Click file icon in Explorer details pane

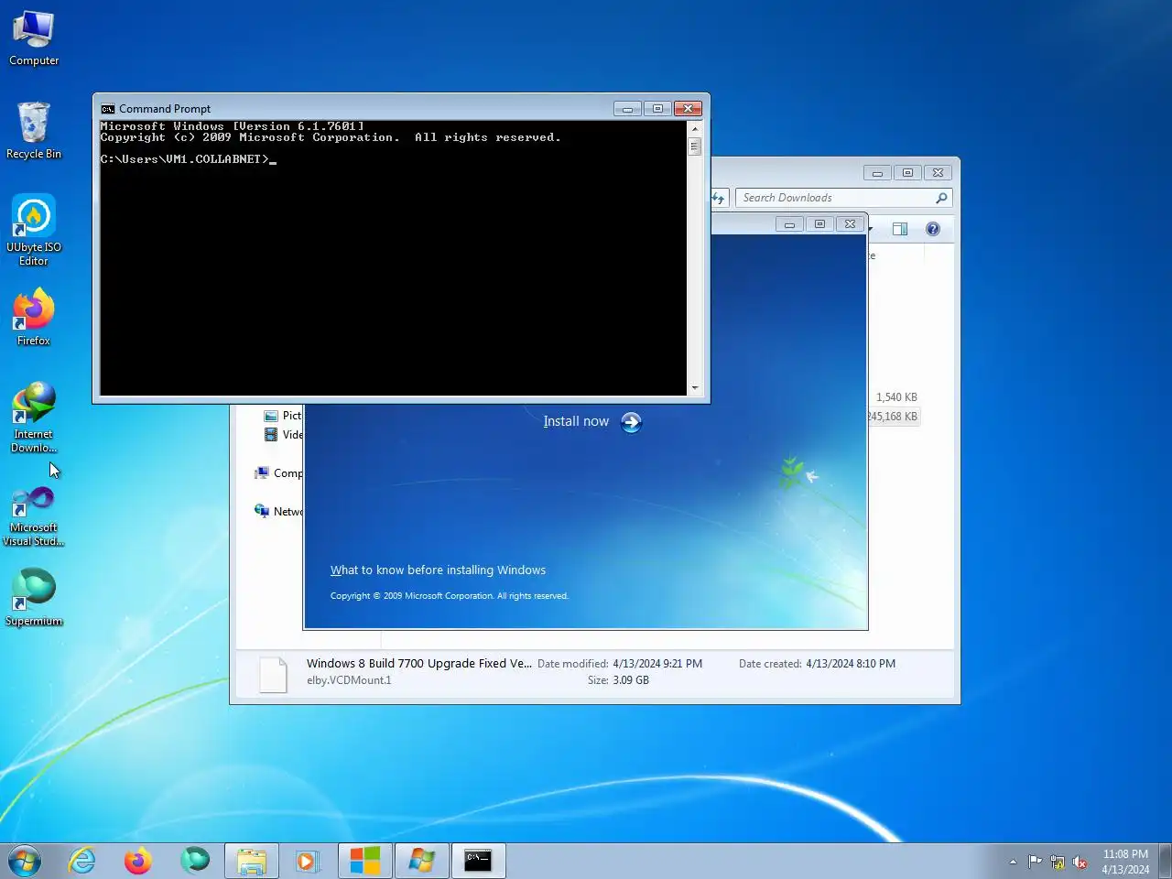273,675
